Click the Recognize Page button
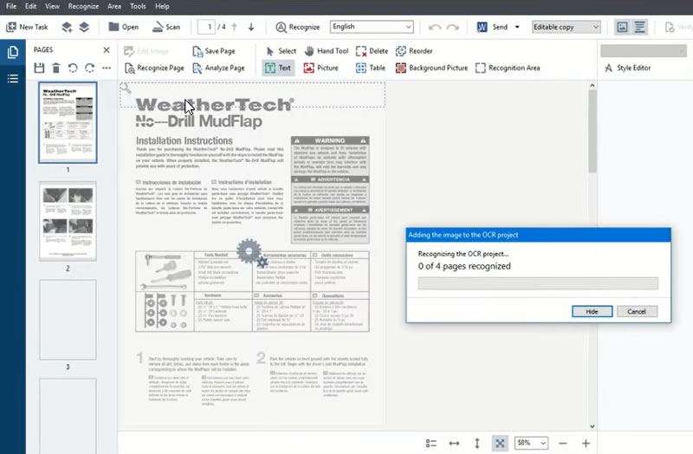This screenshot has width=693, height=454. [154, 68]
